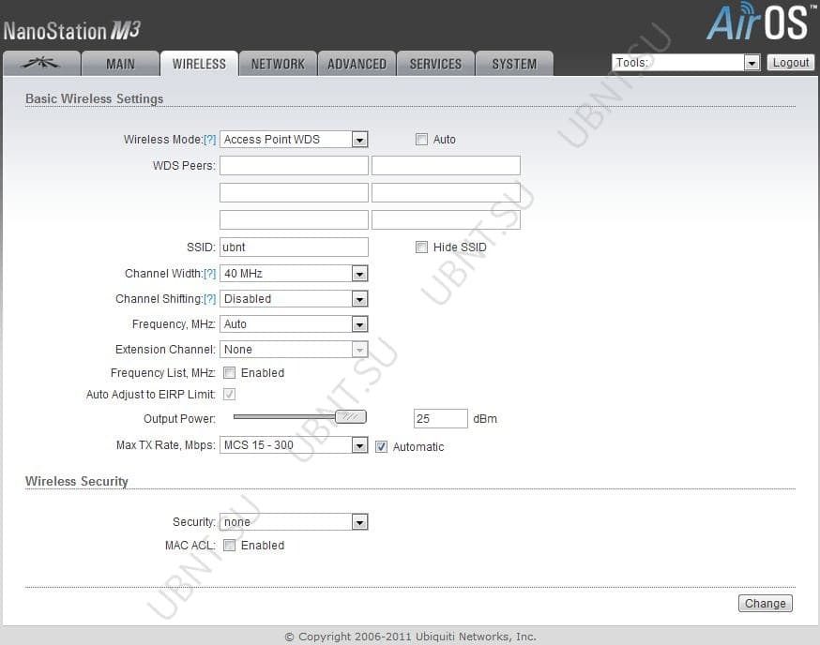Viewport: 820px width, 645px height.
Task: Click the 'Basic Wireless Settings' heading
Action: [x=94, y=98]
